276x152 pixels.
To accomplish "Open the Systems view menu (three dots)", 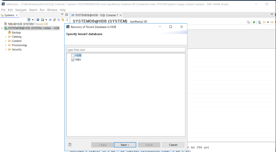I will point(67,20).
